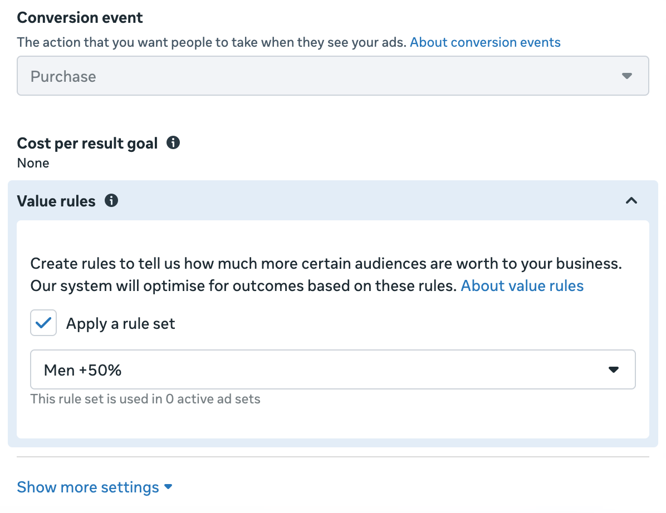Click info icon next to Value rules

coord(111,200)
